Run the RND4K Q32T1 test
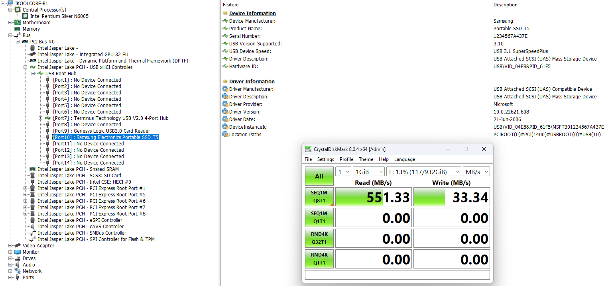Screen dimensions: 610x286 pyautogui.click(x=319, y=238)
